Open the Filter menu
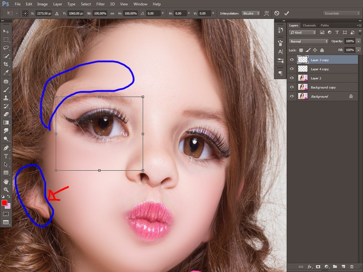 pyautogui.click(x=101, y=4)
